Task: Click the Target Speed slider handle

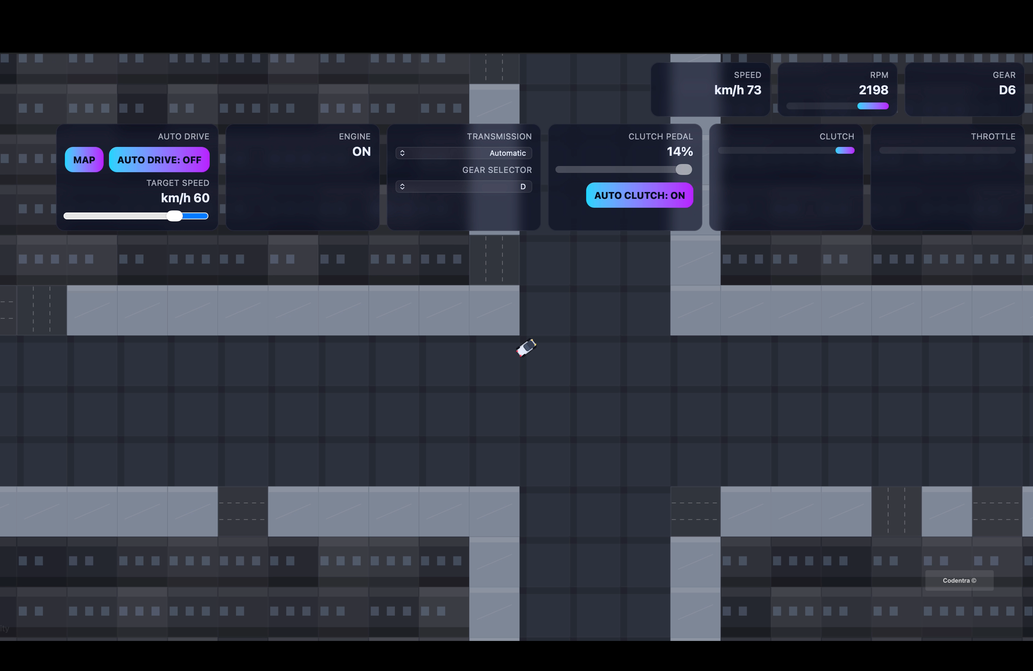Action: (175, 216)
